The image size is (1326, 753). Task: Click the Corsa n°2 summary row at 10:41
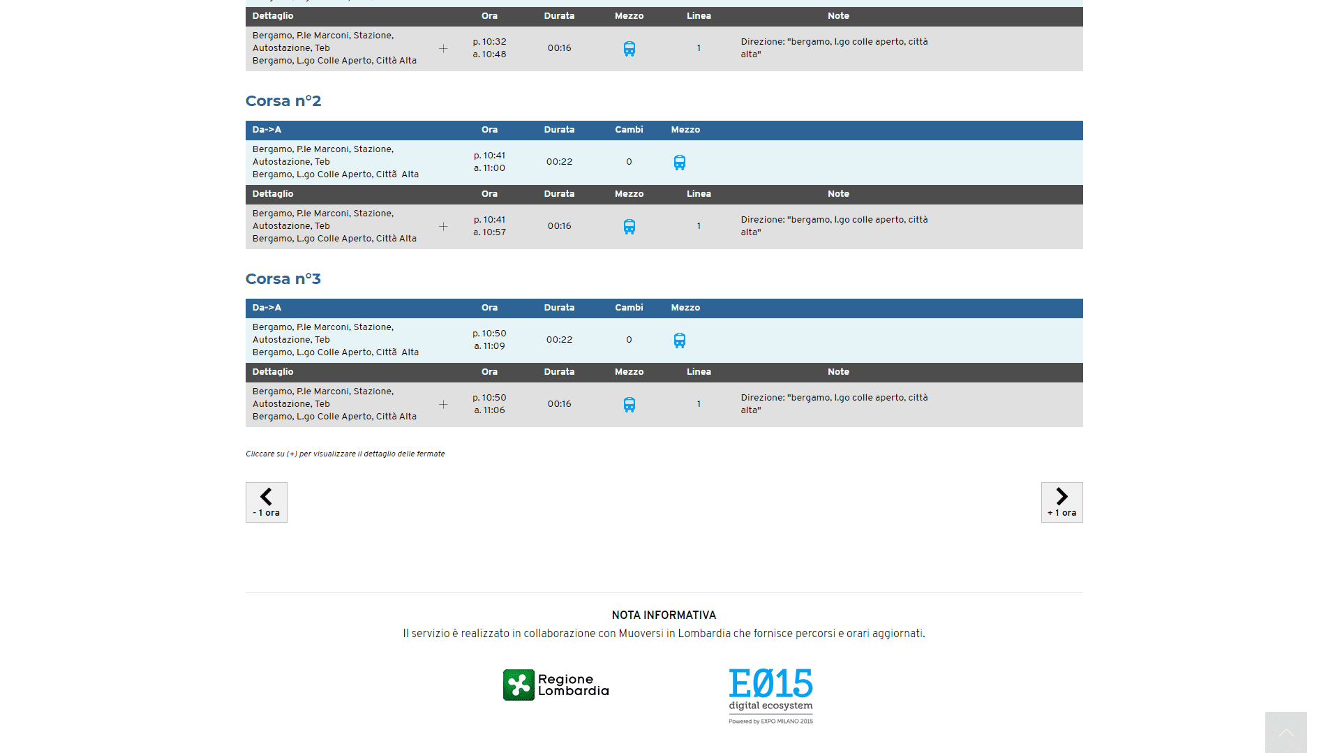click(x=489, y=162)
